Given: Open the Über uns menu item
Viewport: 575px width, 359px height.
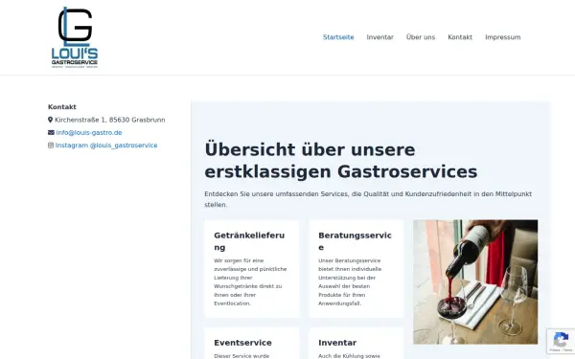Looking at the screenshot, I should (x=421, y=37).
